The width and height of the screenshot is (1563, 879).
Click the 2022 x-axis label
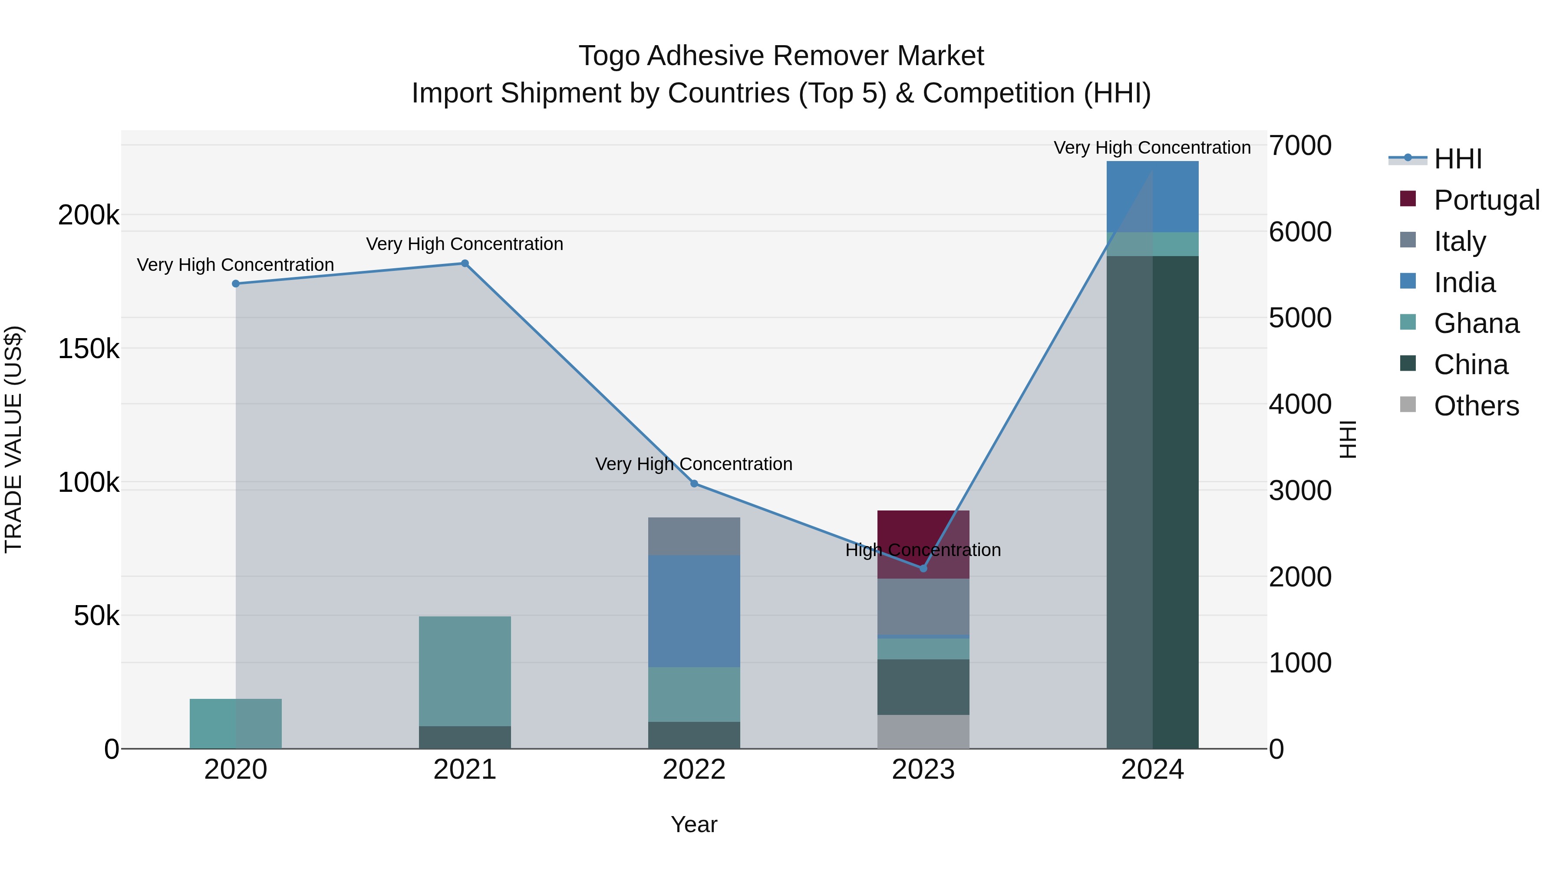click(x=694, y=770)
